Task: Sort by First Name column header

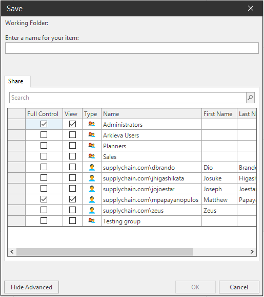Action: point(219,114)
